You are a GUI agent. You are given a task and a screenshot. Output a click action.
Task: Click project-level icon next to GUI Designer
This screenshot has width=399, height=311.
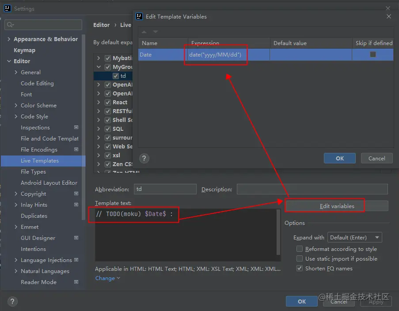[76, 238]
